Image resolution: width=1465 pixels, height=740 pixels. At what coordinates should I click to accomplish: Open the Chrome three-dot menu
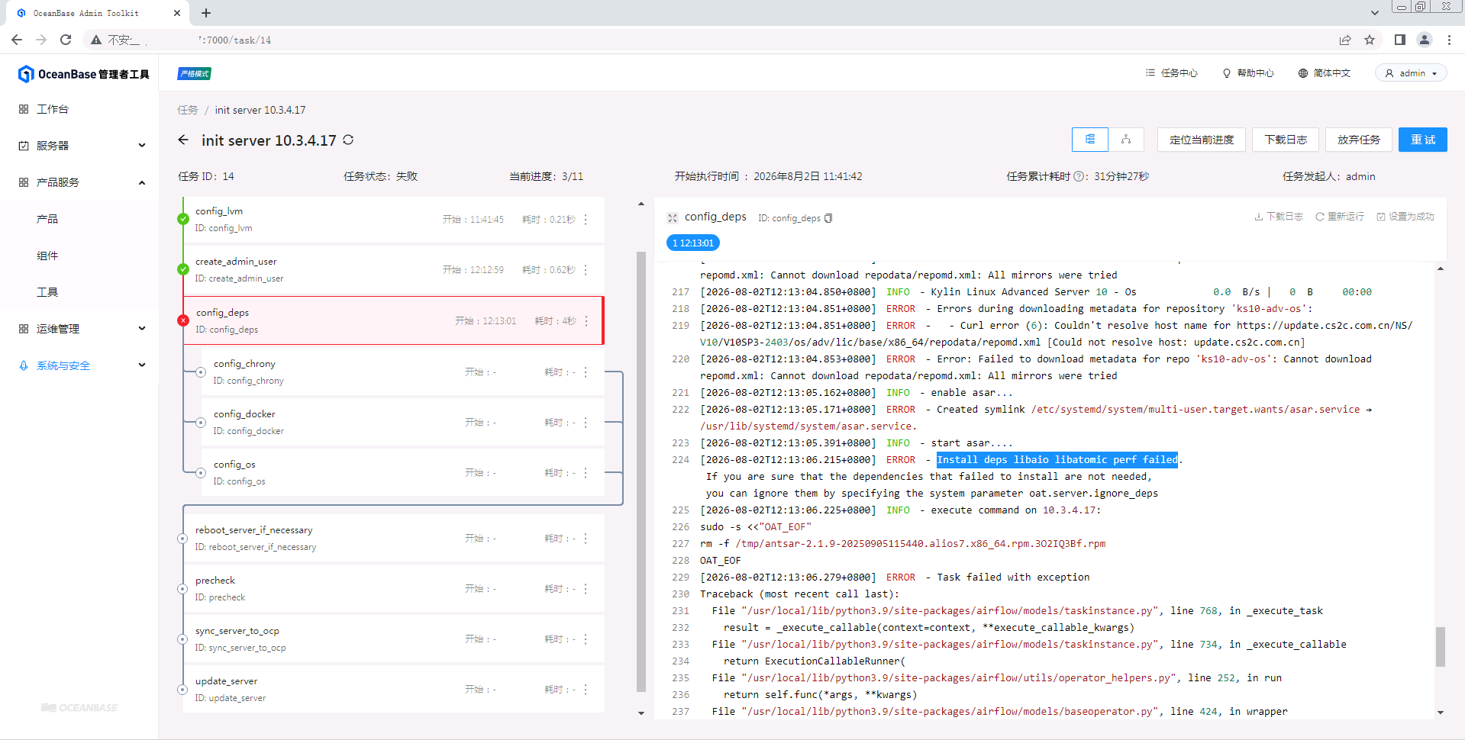coord(1449,40)
